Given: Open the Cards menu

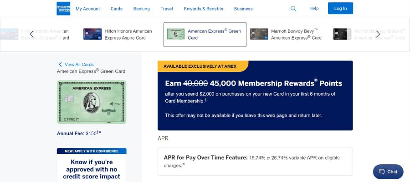Looking at the screenshot, I should coord(116,9).
